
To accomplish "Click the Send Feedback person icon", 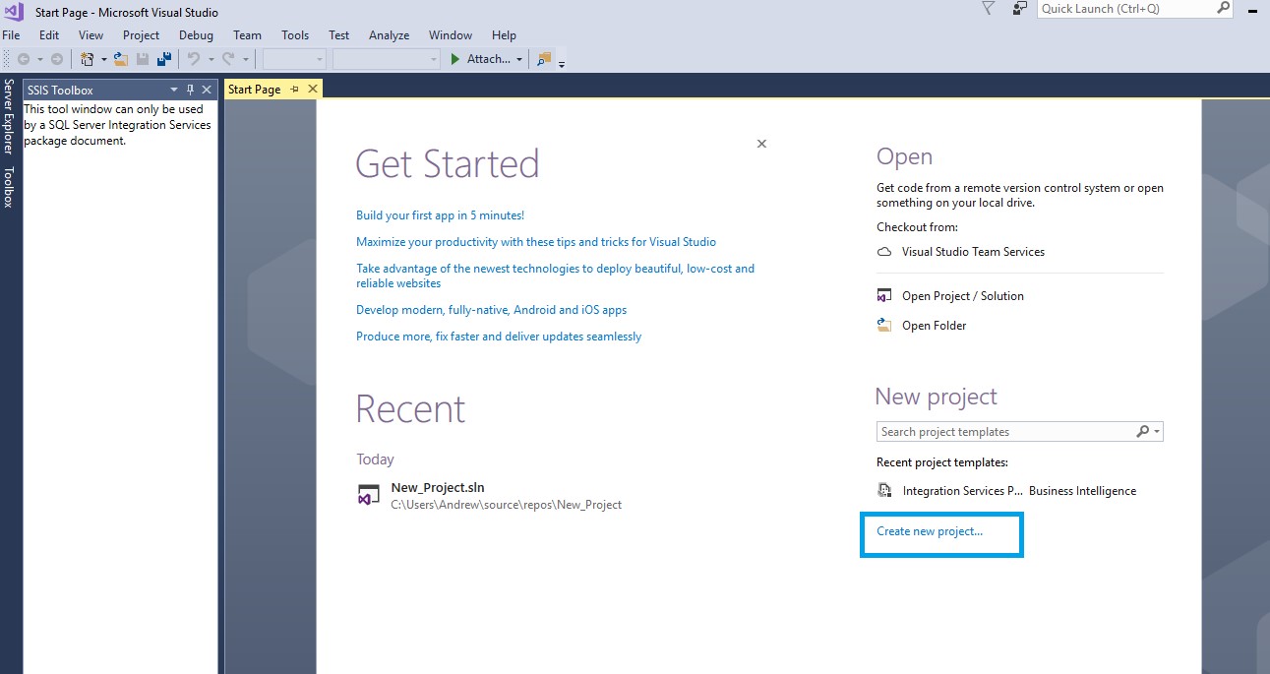I will coord(1020,8).
